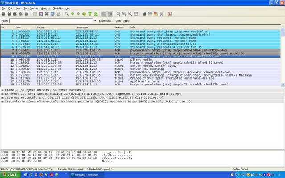285x178 pixels.
Task: Select packet 13 Server Key Exchange
Action: [x=140, y=69]
